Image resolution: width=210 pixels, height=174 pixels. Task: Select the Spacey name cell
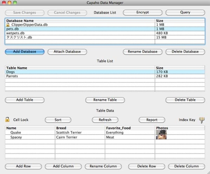[30, 137]
